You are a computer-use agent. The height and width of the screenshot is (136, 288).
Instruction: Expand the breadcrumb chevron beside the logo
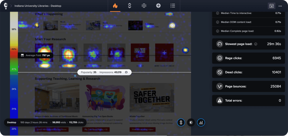(11, 6)
